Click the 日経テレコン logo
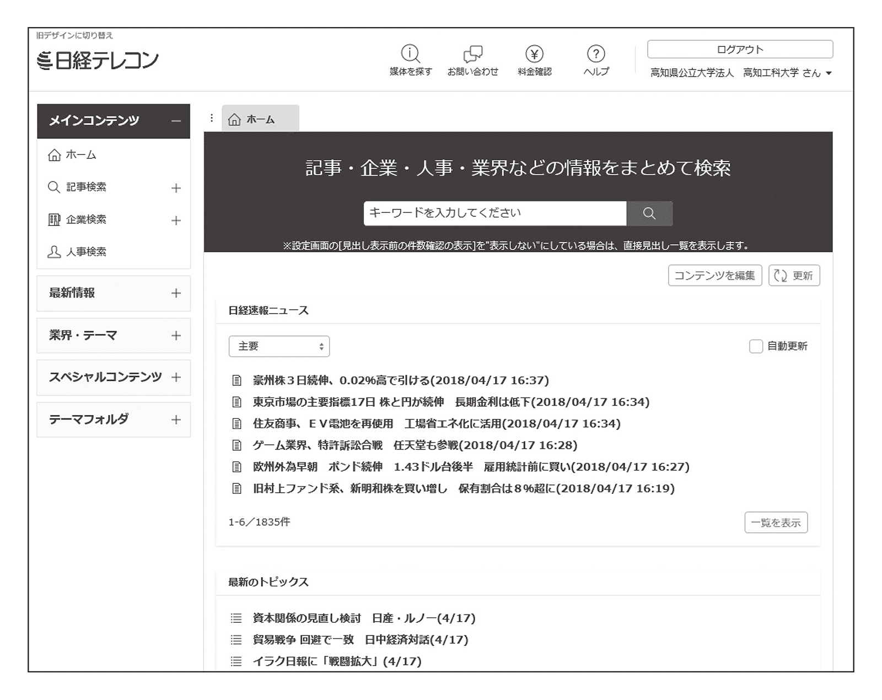The height and width of the screenshot is (700, 882). [98, 60]
